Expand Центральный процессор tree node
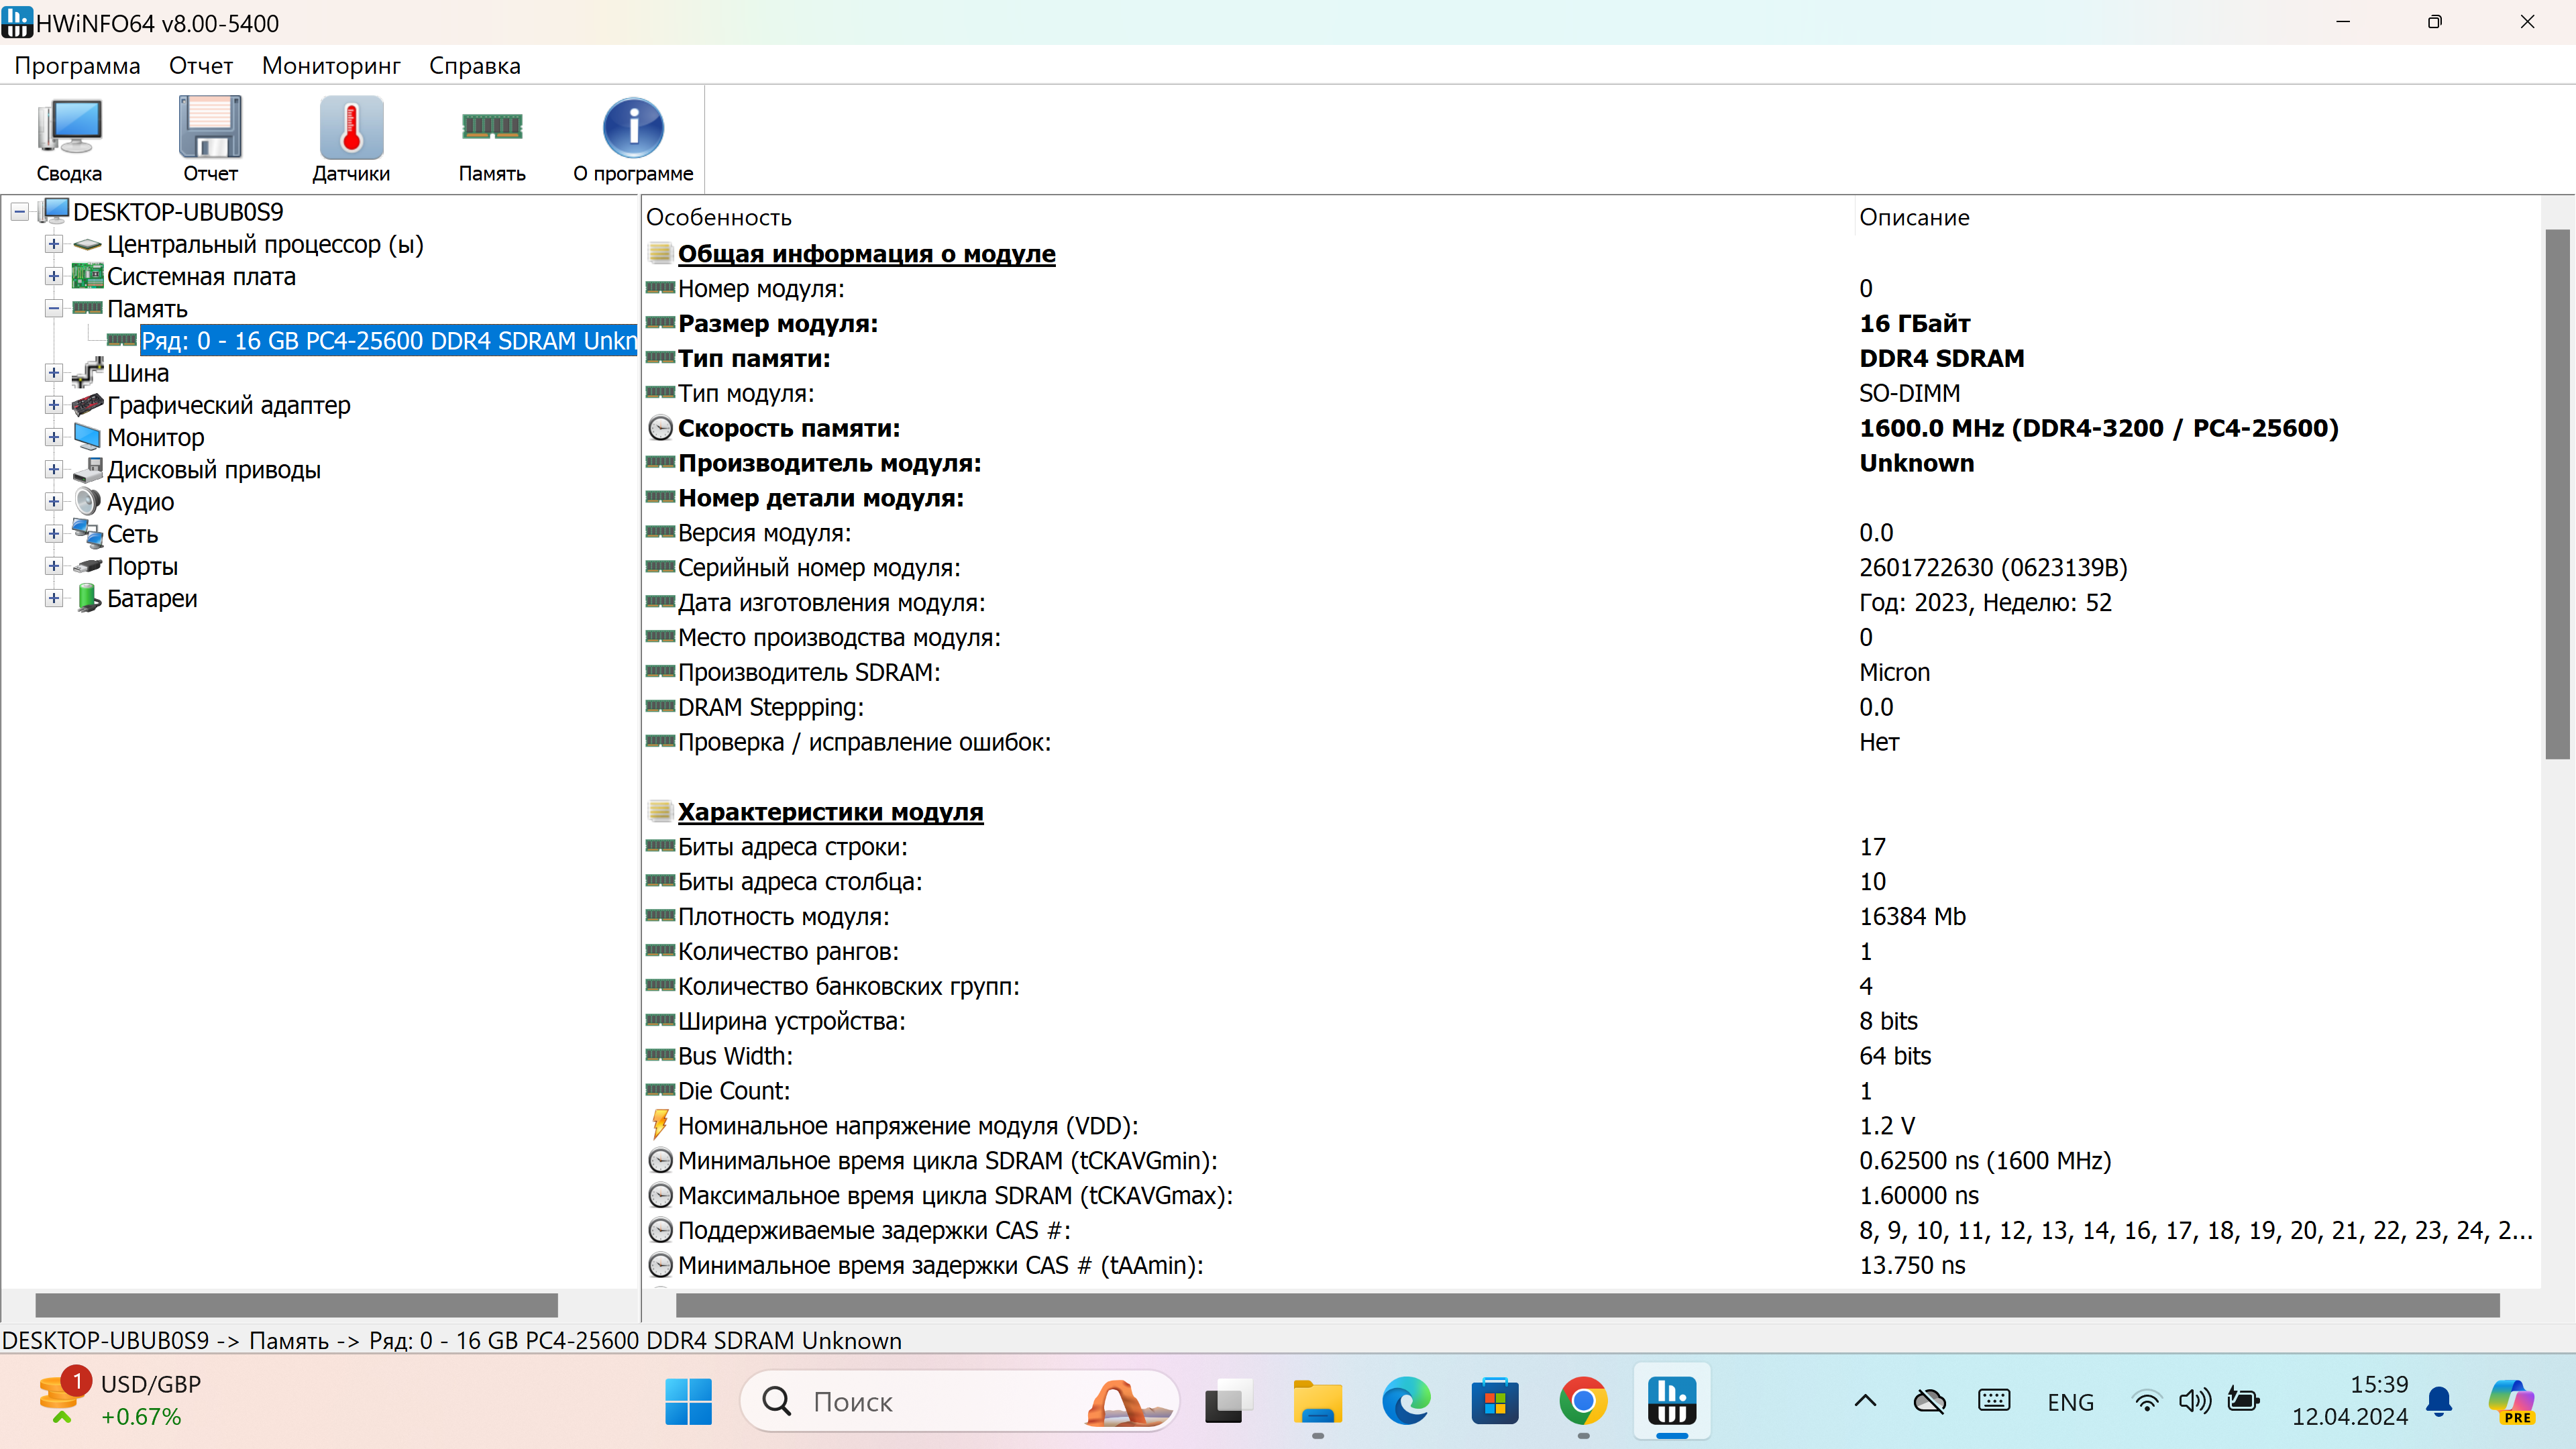The height and width of the screenshot is (1449, 2576). point(54,244)
